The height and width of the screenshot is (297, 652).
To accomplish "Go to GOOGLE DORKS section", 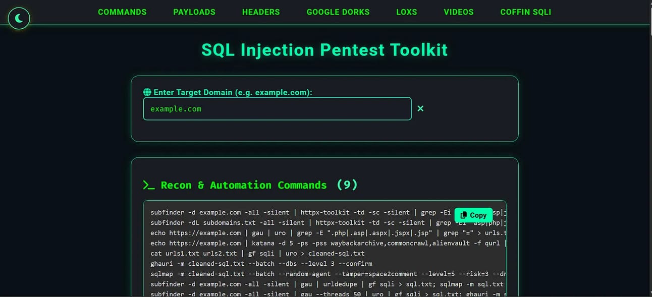I will tap(338, 12).
